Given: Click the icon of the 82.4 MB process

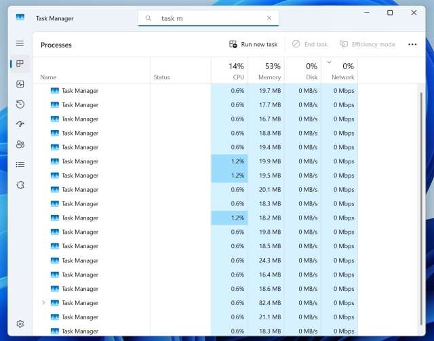Looking at the screenshot, I should [55, 302].
